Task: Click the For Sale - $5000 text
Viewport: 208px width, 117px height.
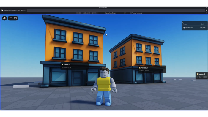Action: coord(202,77)
